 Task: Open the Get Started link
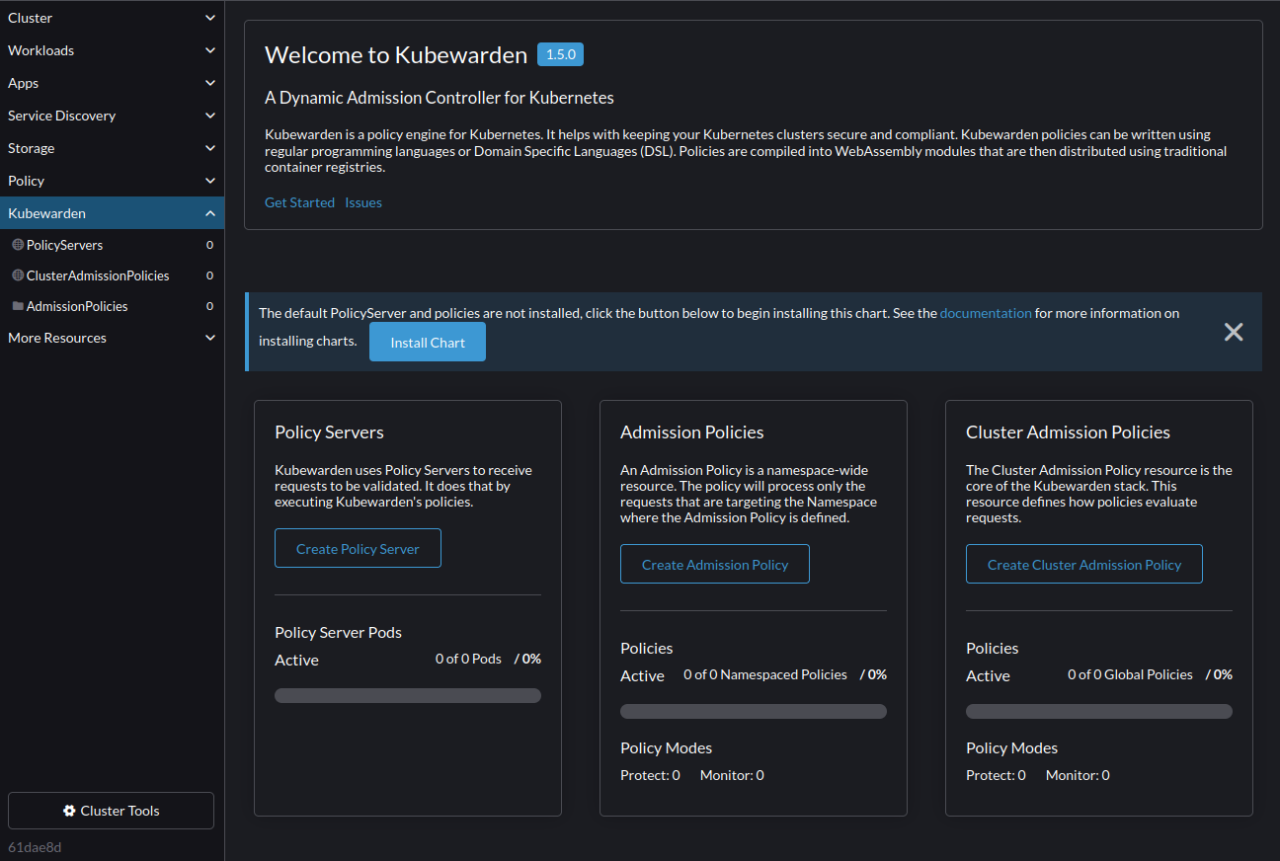click(x=299, y=201)
